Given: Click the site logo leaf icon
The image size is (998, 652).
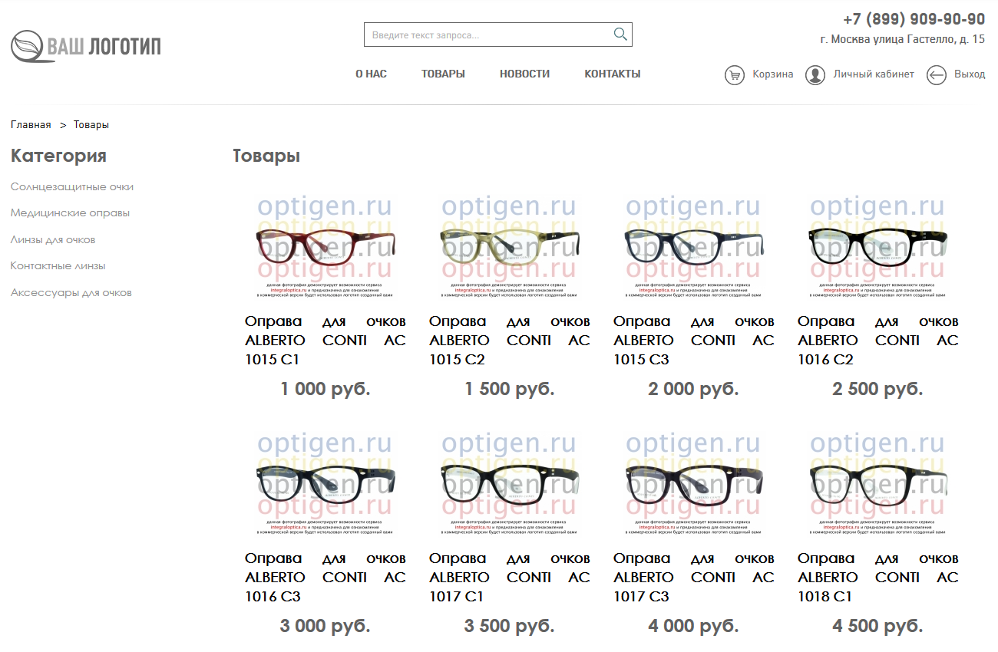Looking at the screenshot, I should point(28,47).
